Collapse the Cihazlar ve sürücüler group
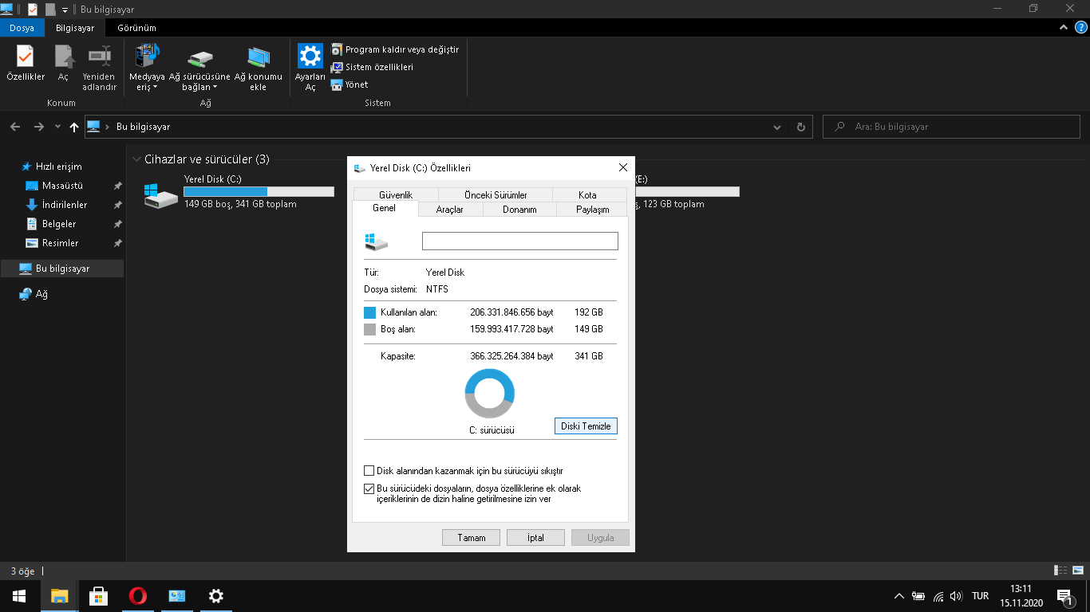Image resolution: width=1090 pixels, height=612 pixels. 137,159
